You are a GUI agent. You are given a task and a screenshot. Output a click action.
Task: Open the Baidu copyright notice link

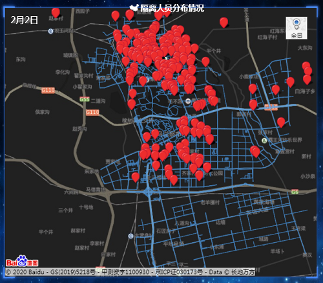tap(130, 272)
